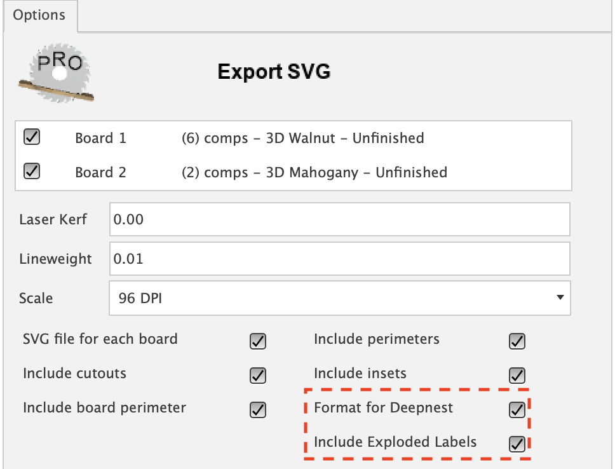Click the Laser Kerf input field

pos(339,220)
